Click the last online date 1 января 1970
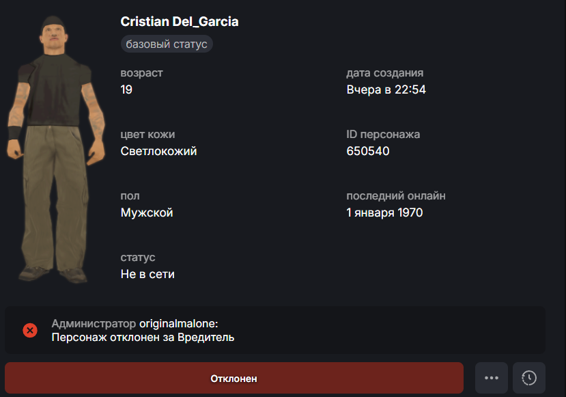The width and height of the screenshot is (566, 397). click(x=384, y=213)
